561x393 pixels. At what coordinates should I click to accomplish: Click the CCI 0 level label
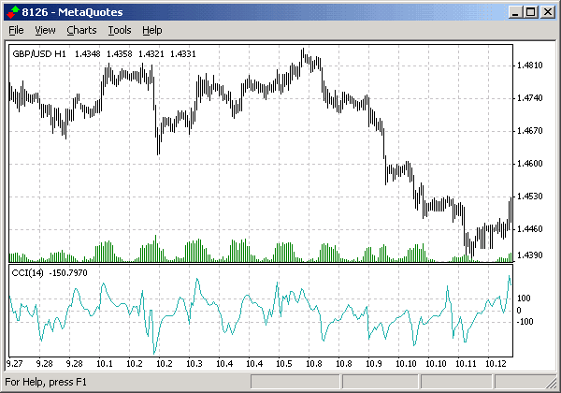pos(519,311)
